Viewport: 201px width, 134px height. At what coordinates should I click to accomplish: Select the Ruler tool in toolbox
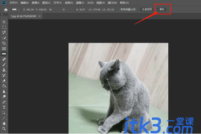[4, 54]
